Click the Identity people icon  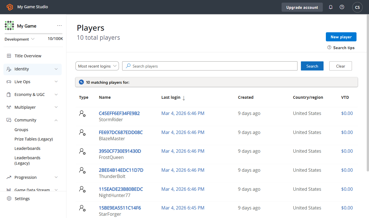(x=9, y=69)
